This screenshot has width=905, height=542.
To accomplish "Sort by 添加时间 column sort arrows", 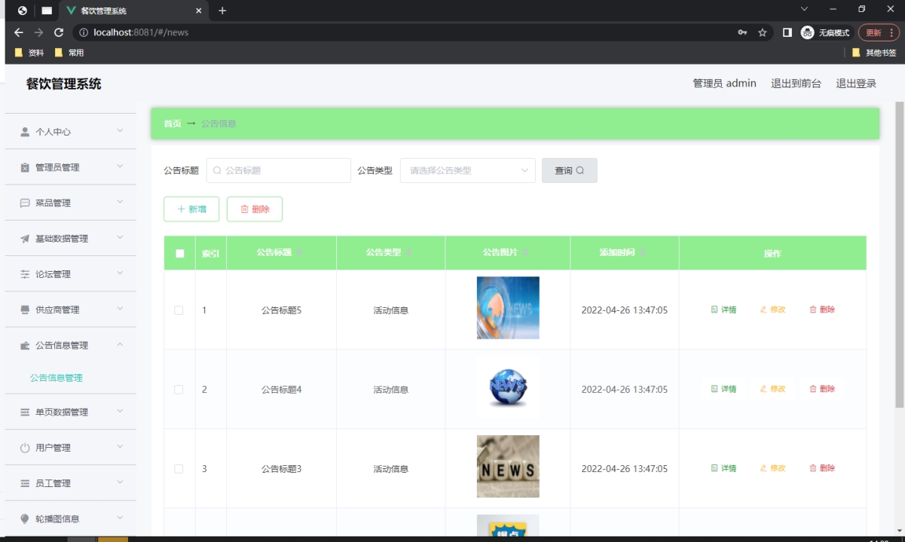I will pos(643,253).
